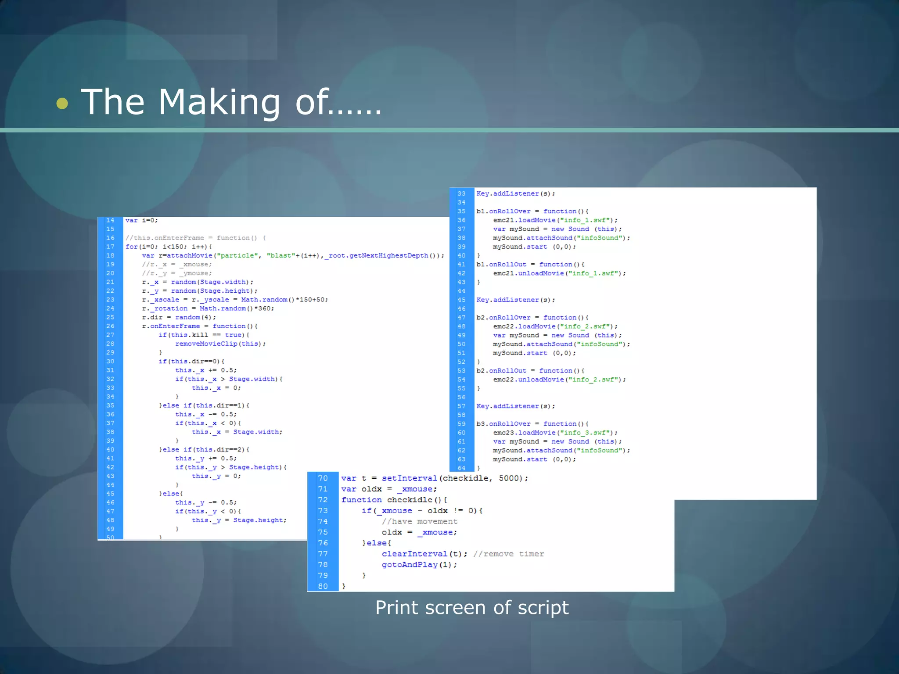
Task: Click "b2.onRollOut = function(){" line
Action: (530, 370)
